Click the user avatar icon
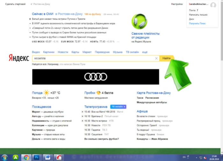The image size is (223, 161). point(213,5)
